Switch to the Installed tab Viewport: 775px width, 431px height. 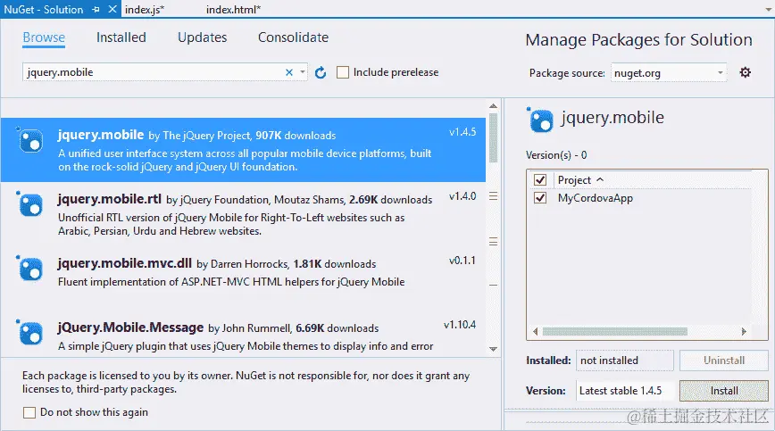click(121, 37)
